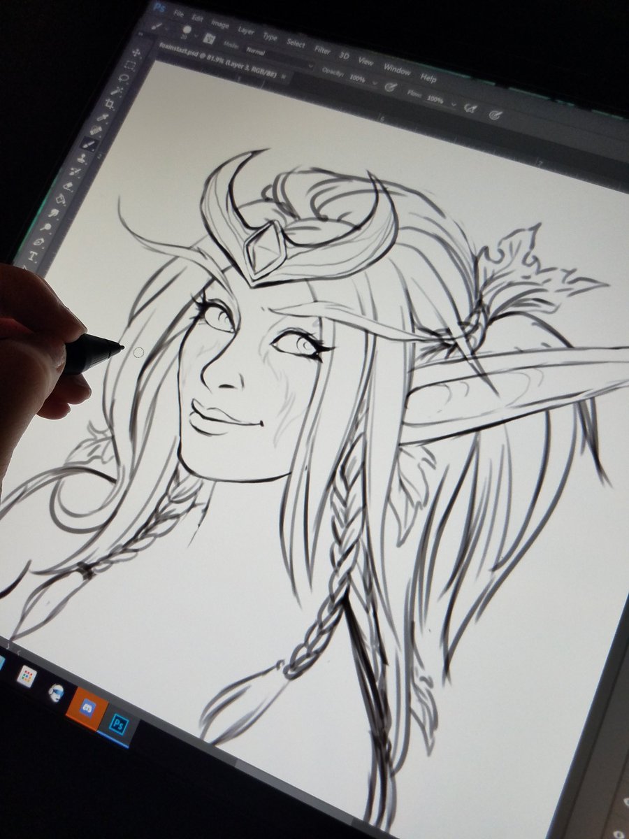Select the Rectangular Marquee tool
The width and height of the screenshot is (629, 839).
[130, 65]
